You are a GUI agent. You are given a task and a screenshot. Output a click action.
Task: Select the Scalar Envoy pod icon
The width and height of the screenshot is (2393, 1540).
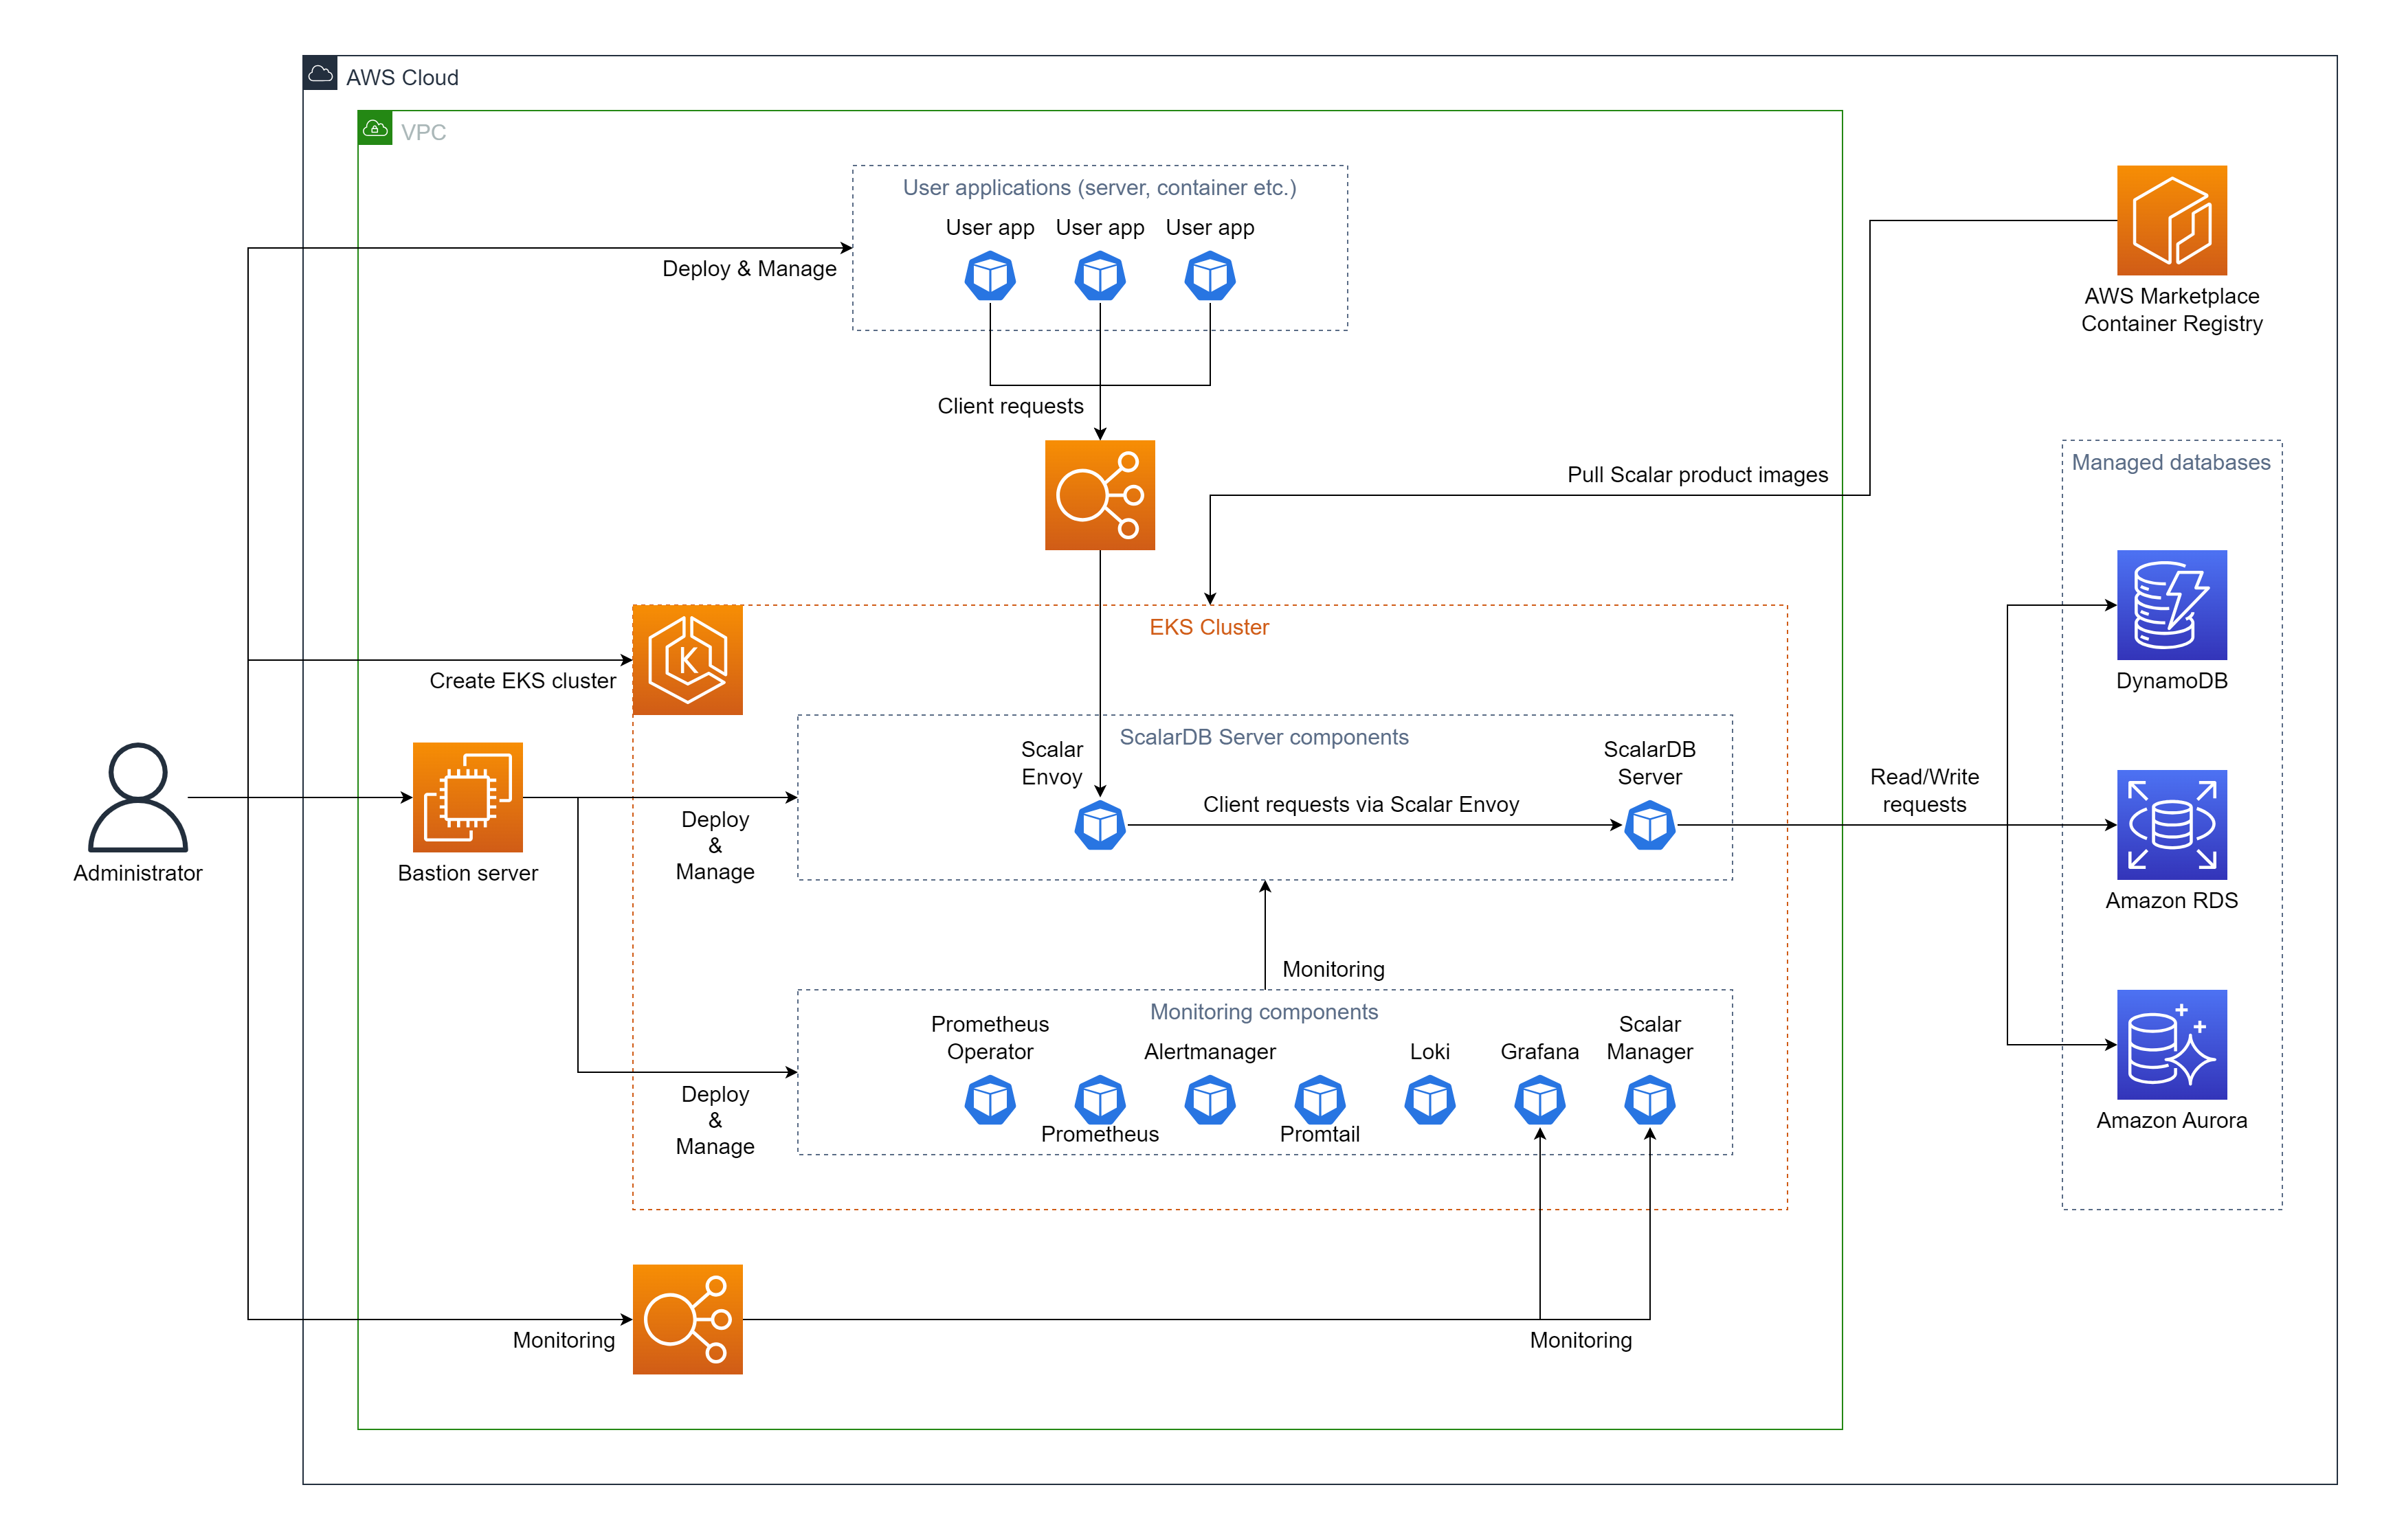click(1100, 825)
